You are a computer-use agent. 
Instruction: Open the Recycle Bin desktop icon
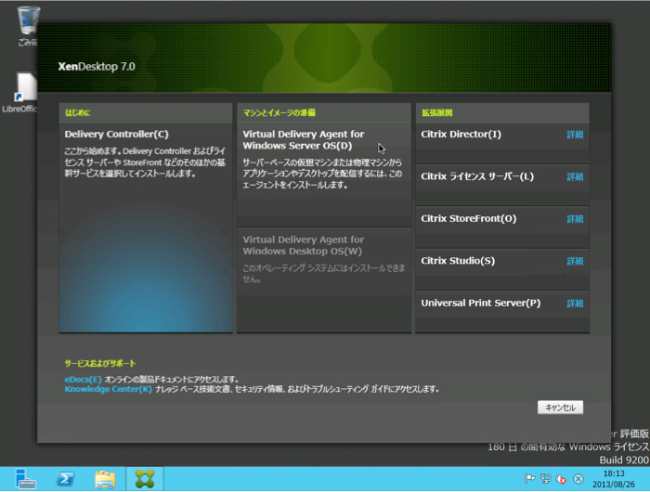point(28,25)
